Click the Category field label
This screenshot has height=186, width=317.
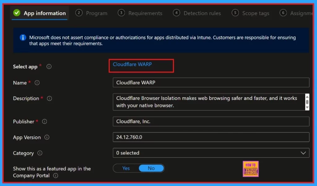(24, 153)
